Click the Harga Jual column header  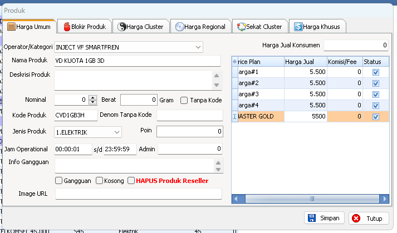(306, 62)
